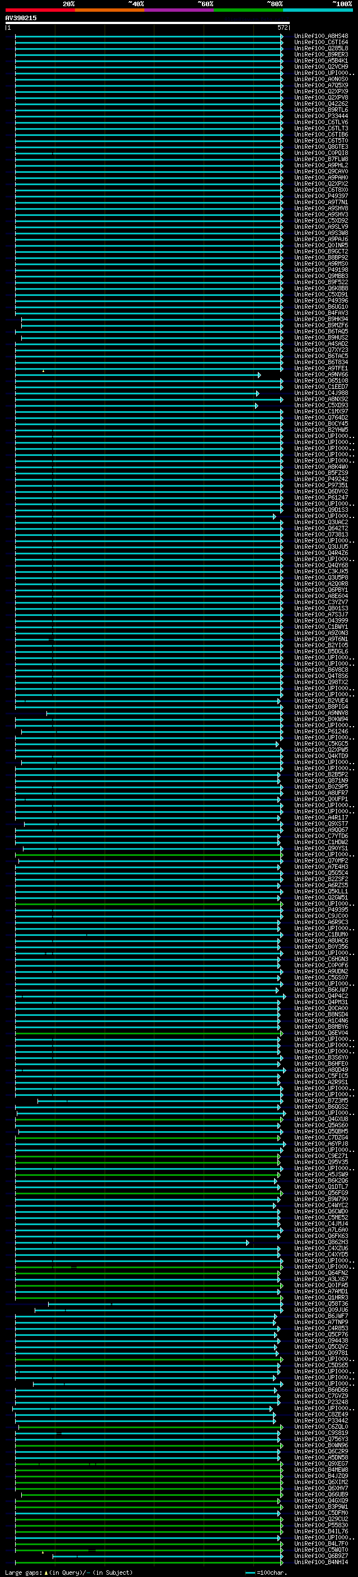358x1577 pixels.
Task: Select hit label UniRef100_O73813
Action: pos(321,534)
